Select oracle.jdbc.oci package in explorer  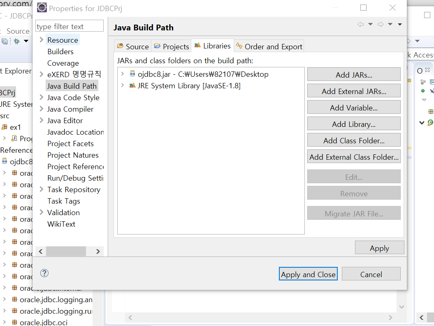[x=44, y=322]
